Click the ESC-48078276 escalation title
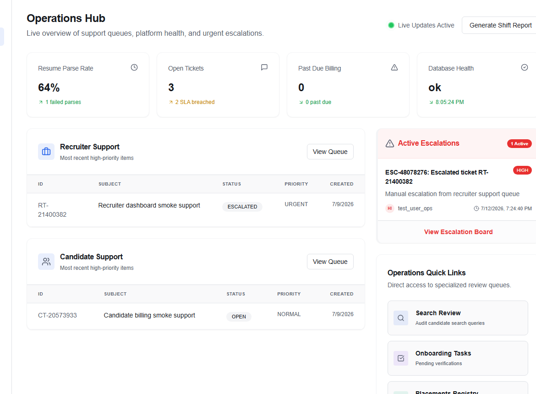 (437, 177)
